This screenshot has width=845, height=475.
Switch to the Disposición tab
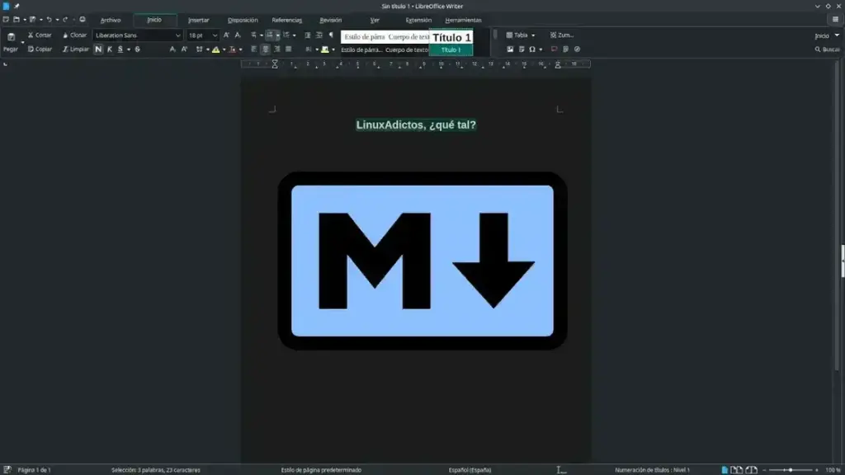point(243,20)
